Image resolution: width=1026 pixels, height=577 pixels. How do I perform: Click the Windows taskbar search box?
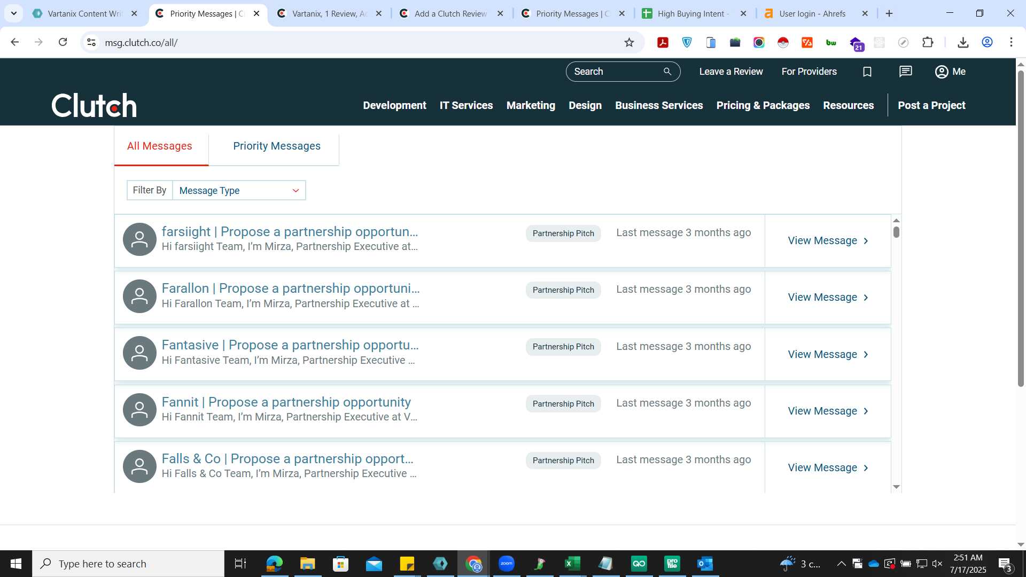tap(128, 564)
